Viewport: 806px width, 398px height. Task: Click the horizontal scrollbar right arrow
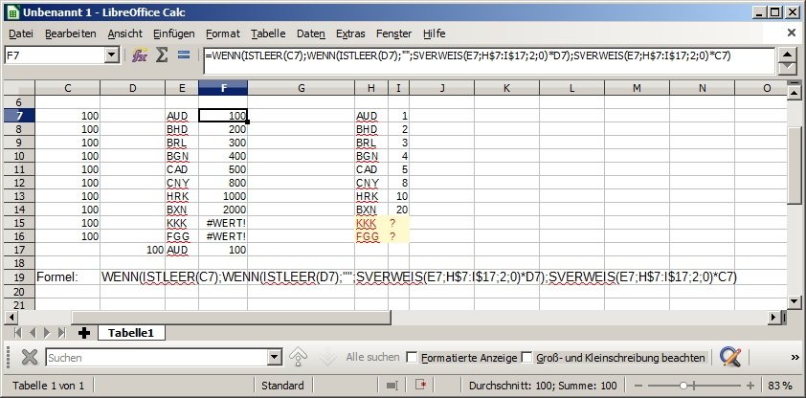pyautogui.click(x=773, y=318)
